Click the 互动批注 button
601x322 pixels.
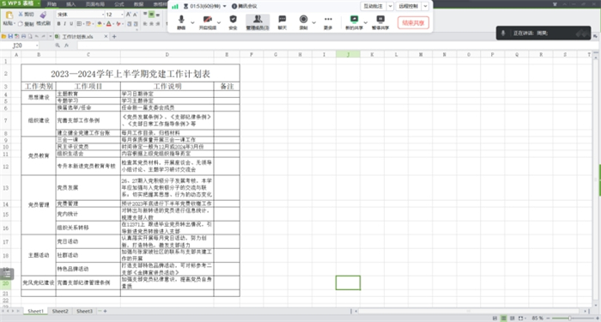(x=373, y=6)
